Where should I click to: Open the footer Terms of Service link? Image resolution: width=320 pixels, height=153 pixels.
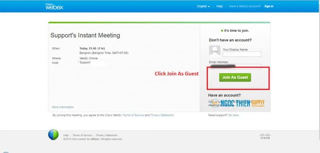click(82, 135)
